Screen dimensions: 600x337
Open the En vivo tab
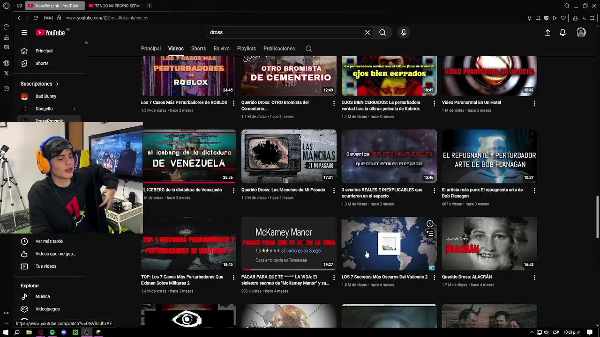tap(221, 49)
